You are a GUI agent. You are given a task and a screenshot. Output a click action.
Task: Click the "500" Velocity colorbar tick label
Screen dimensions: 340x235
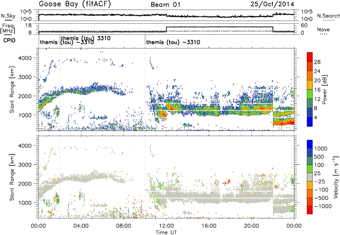coord(319,157)
